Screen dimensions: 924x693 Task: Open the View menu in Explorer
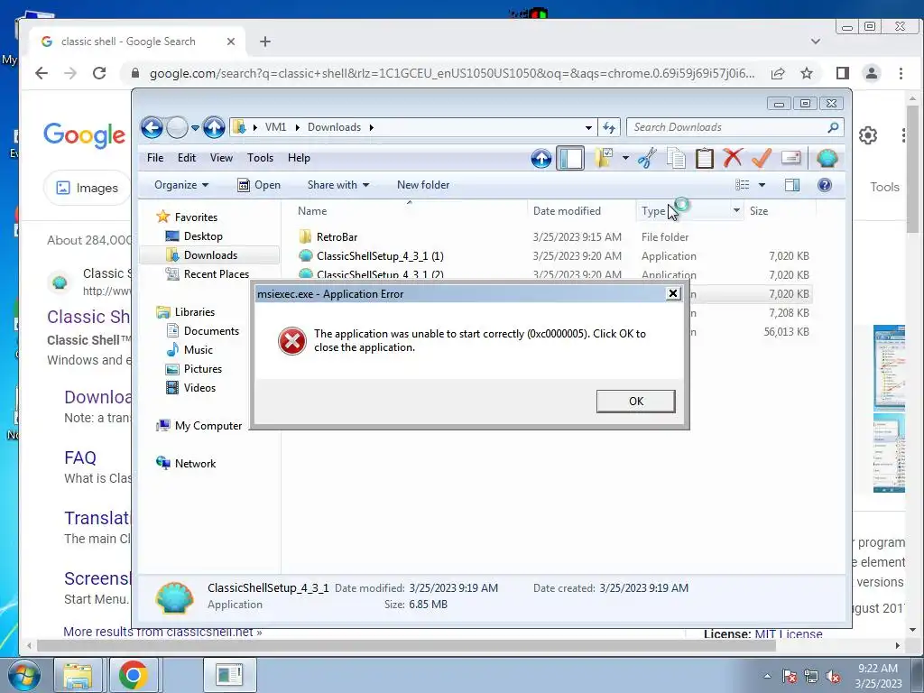tap(221, 158)
